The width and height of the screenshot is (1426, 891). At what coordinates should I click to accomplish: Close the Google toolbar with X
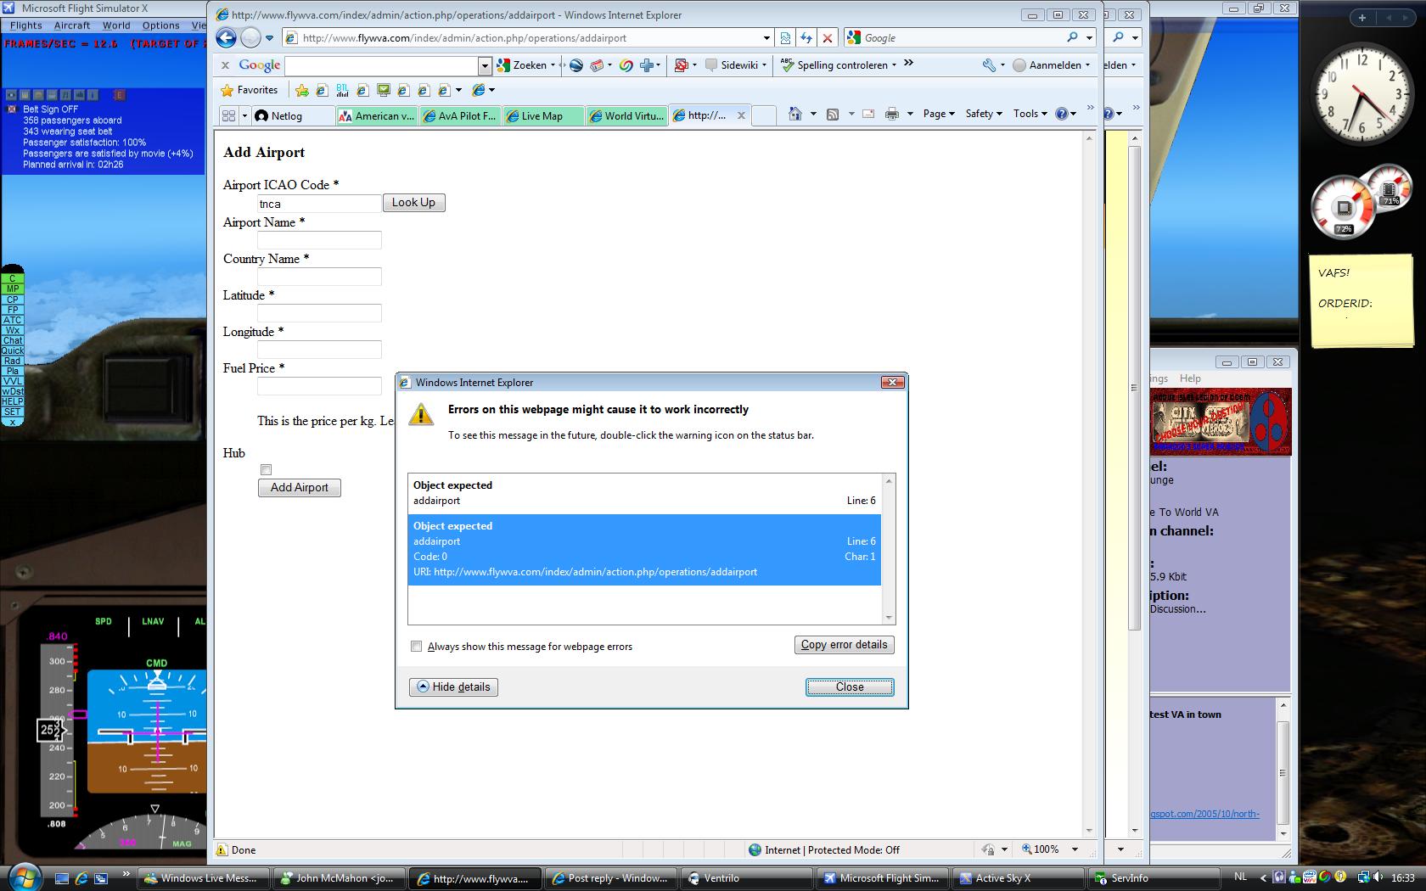pyautogui.click(x=225, y=64)
